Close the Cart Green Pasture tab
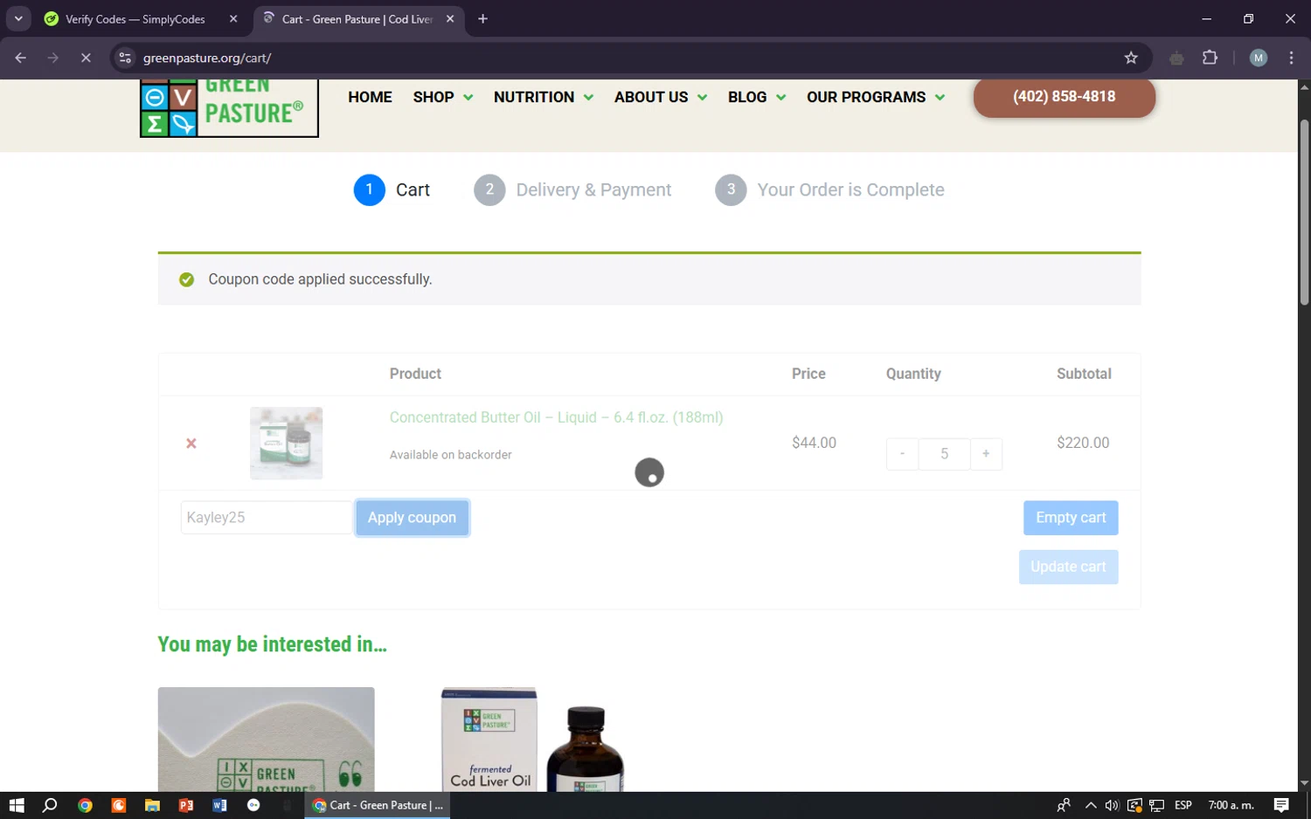The width and height of the screenshot is (1311, 819). click(x=450, y=18)
